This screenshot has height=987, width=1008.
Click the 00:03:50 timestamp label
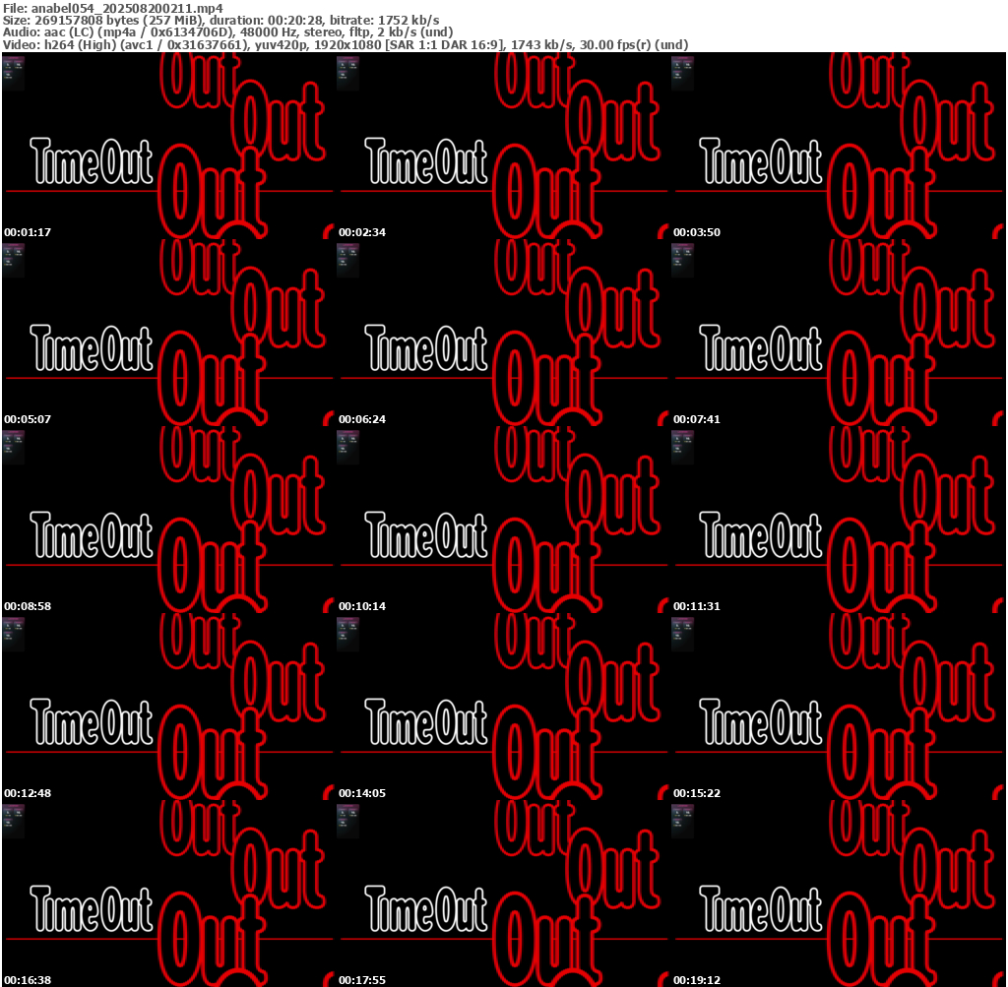697,232
